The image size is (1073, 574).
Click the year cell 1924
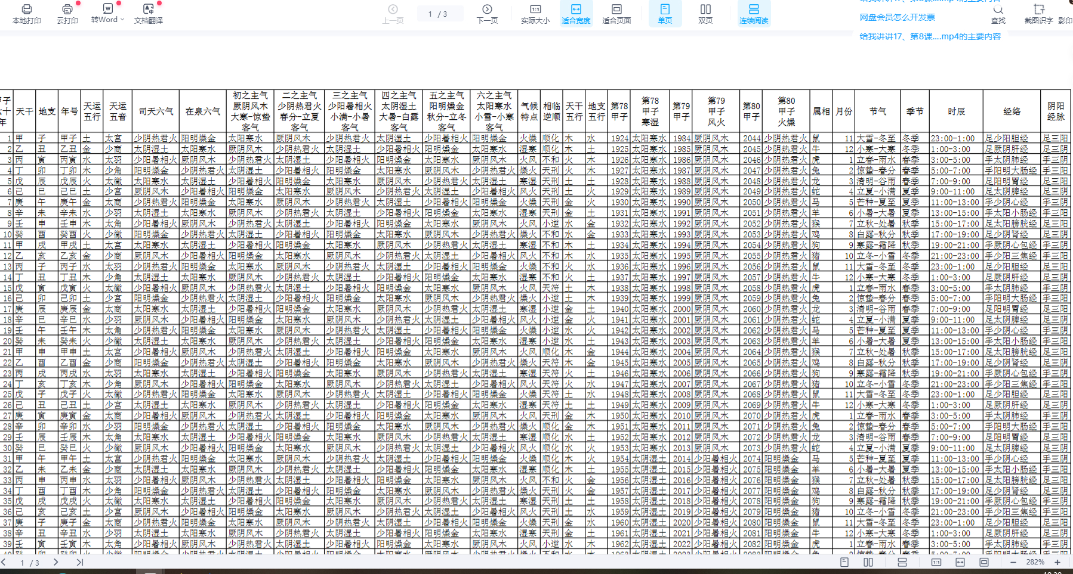pyautogui.click(x=620, y=138)
